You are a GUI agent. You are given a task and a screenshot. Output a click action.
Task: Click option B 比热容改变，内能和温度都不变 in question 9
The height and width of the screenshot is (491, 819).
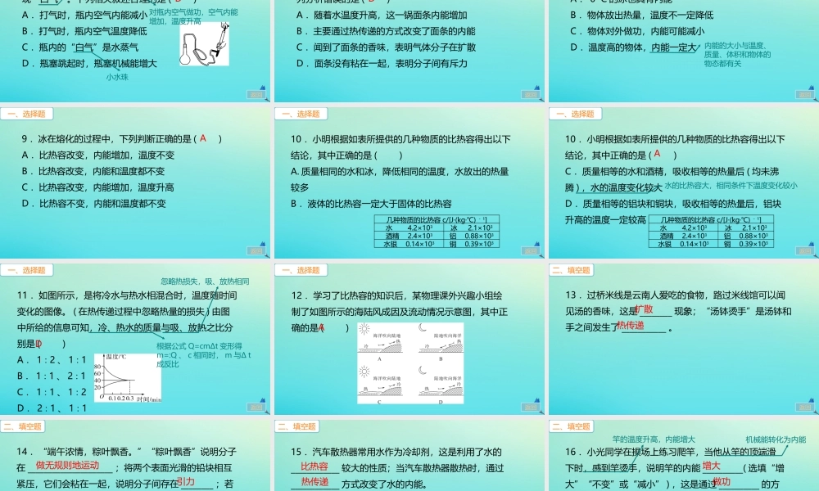[x=93, y=171]
